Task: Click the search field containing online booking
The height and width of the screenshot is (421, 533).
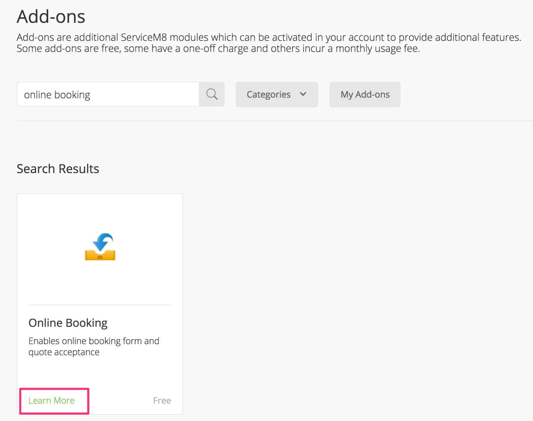Action: click(x=108, y=94)
